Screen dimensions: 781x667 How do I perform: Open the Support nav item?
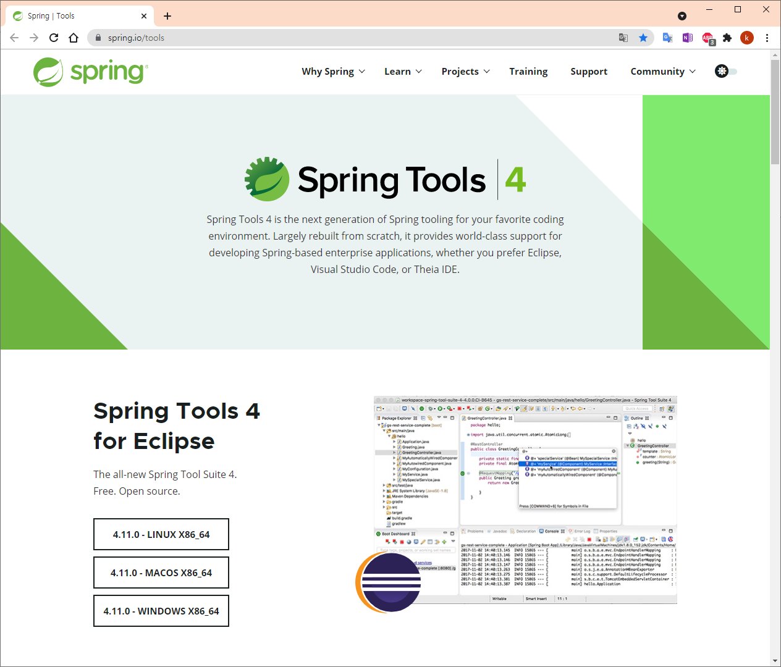pos(589,72)
